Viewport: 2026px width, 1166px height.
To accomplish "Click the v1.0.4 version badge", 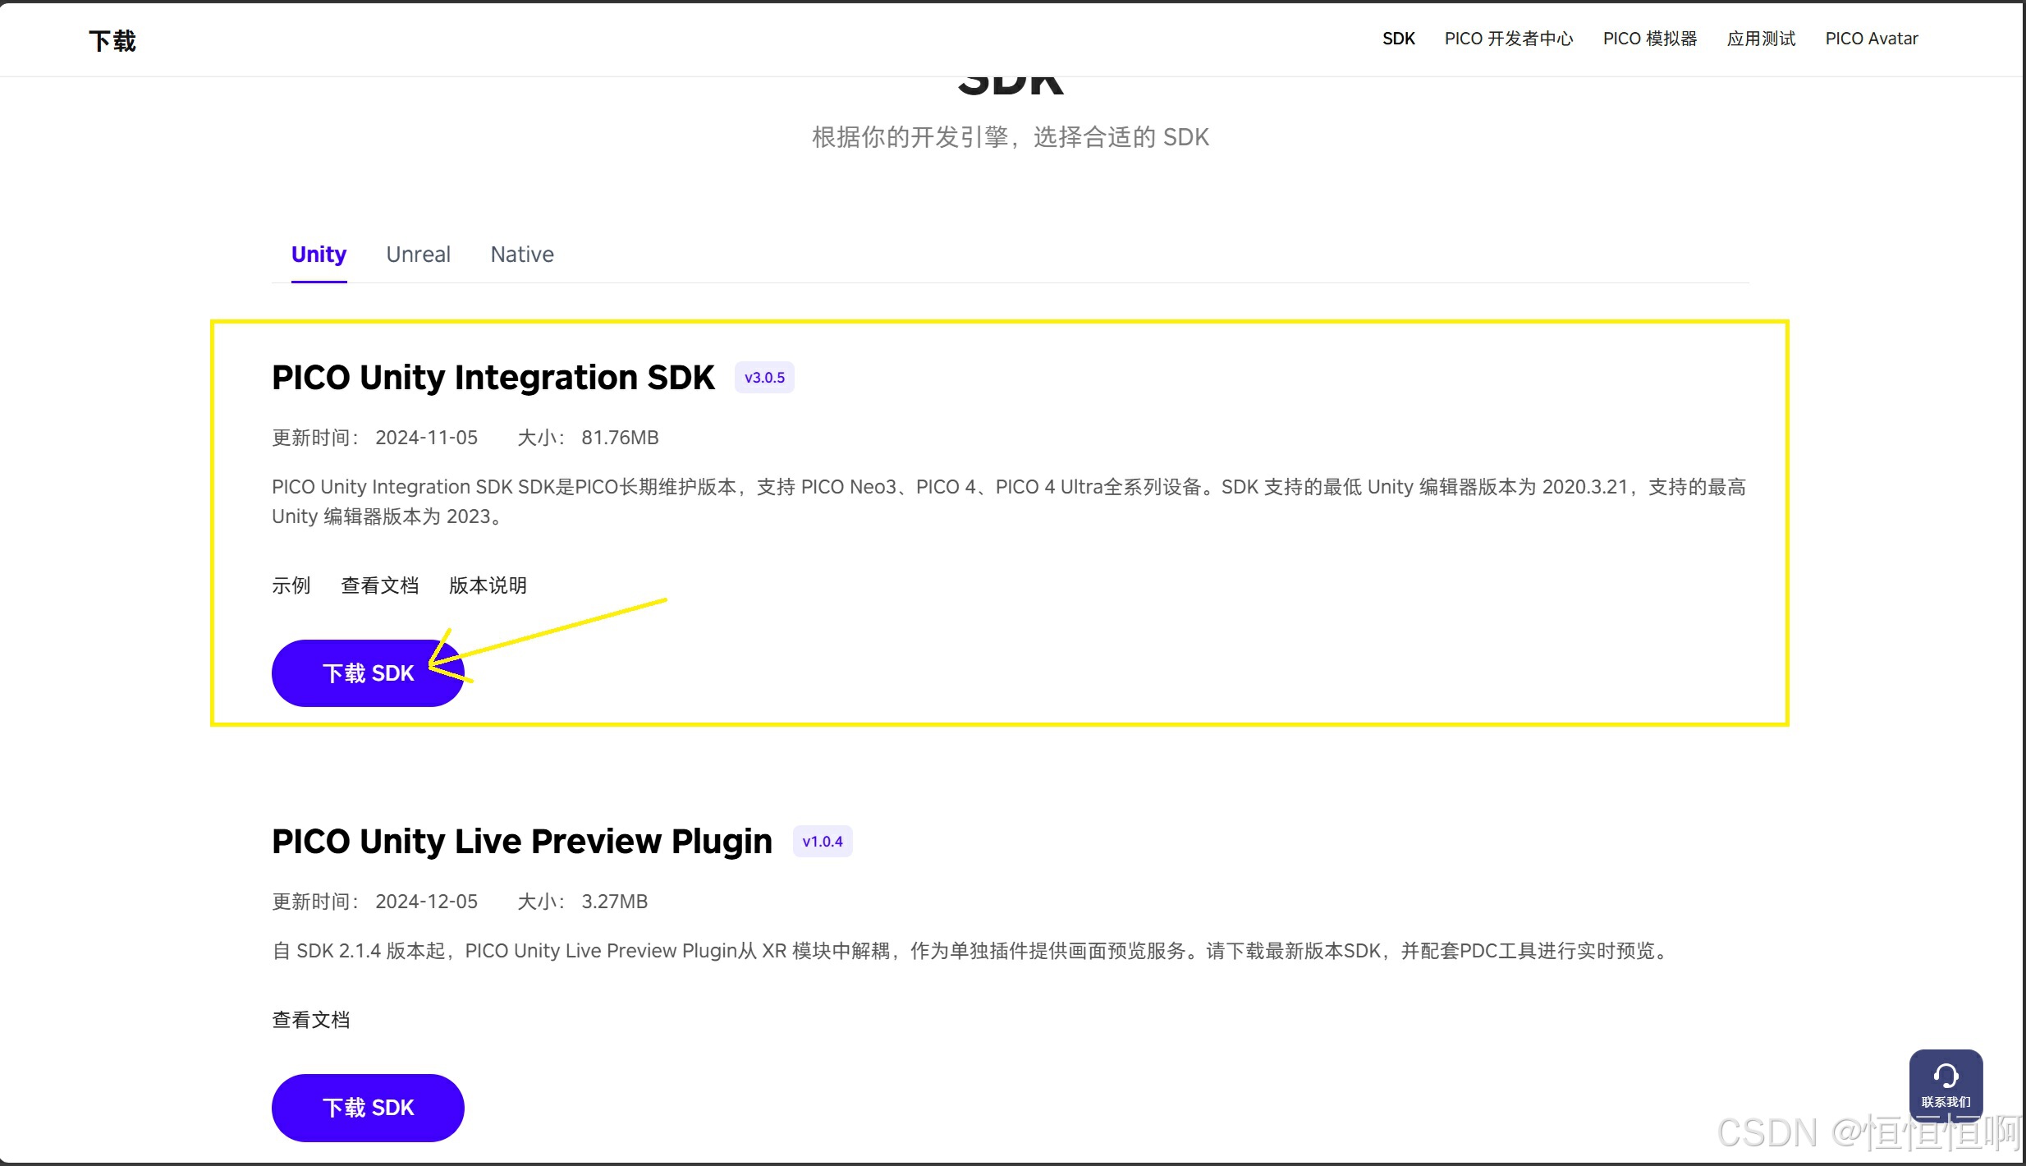I will [x=822, y=842].
